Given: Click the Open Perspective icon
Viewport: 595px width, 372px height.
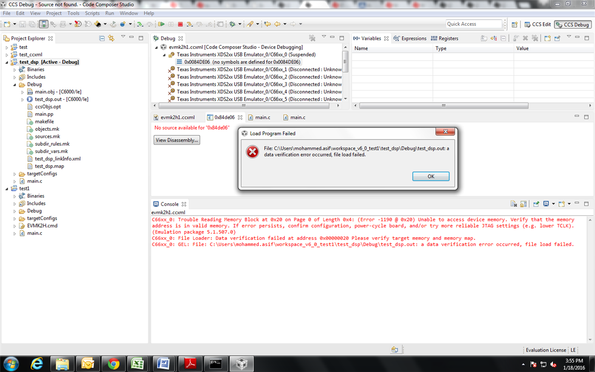Looking at the screenshot, I should click(x=514, y=24).
